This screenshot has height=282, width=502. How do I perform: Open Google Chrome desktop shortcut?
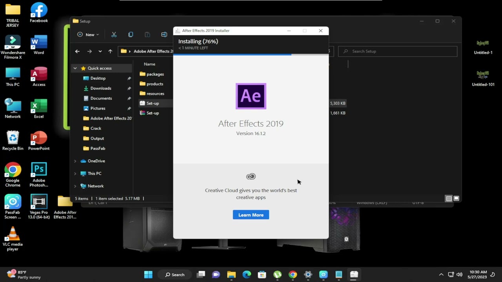tap(13, 175)
